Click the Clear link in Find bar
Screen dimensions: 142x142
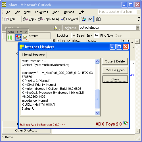[118, 35]
